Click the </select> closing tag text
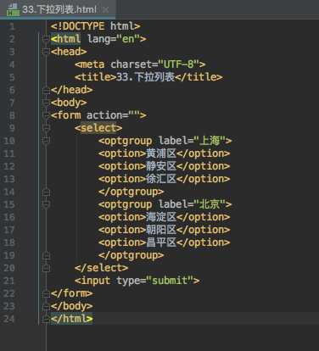The height and width of the screenshot is (351, 319). (x=101, y=268)
